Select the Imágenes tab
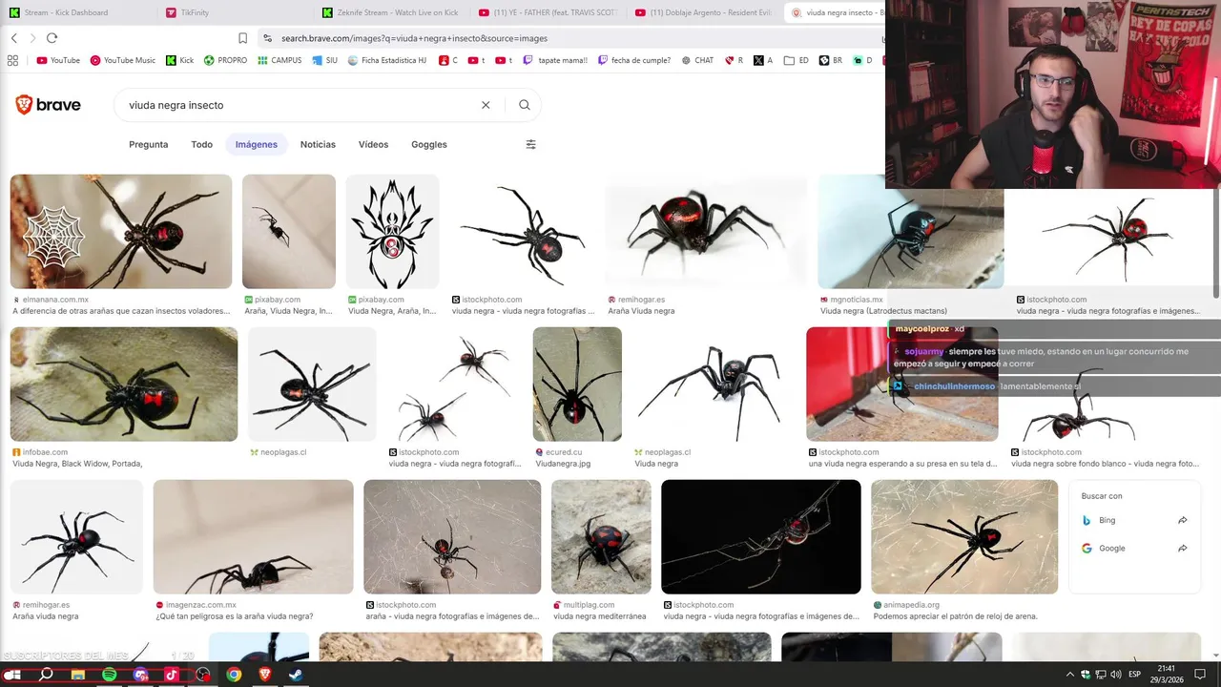1221x687 pixels. tap(256, 144)
